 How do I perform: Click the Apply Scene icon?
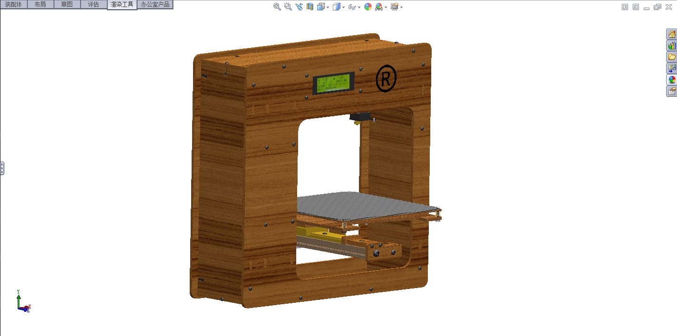tap(378, 7)
